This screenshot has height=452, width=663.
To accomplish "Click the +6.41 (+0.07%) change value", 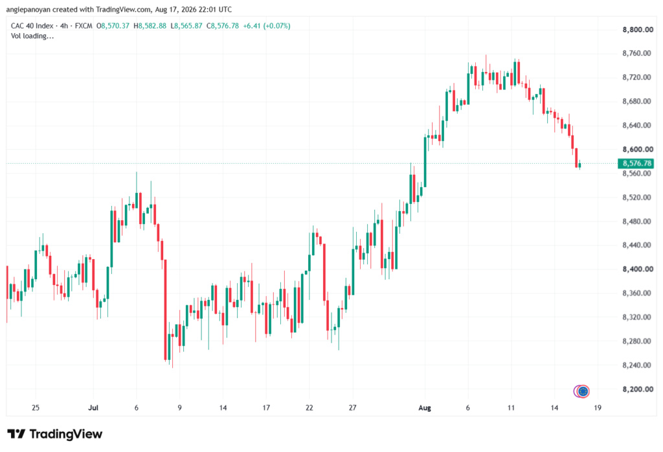I will tap(267, 26).
